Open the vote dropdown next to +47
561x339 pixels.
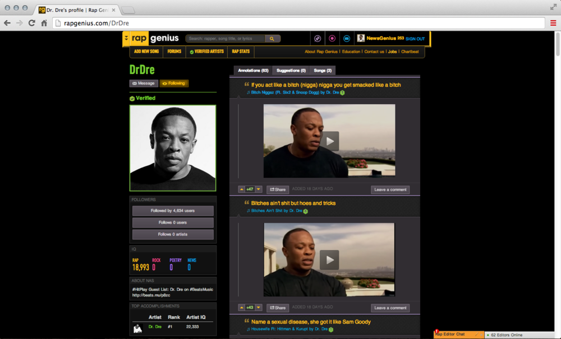[257, 189]
